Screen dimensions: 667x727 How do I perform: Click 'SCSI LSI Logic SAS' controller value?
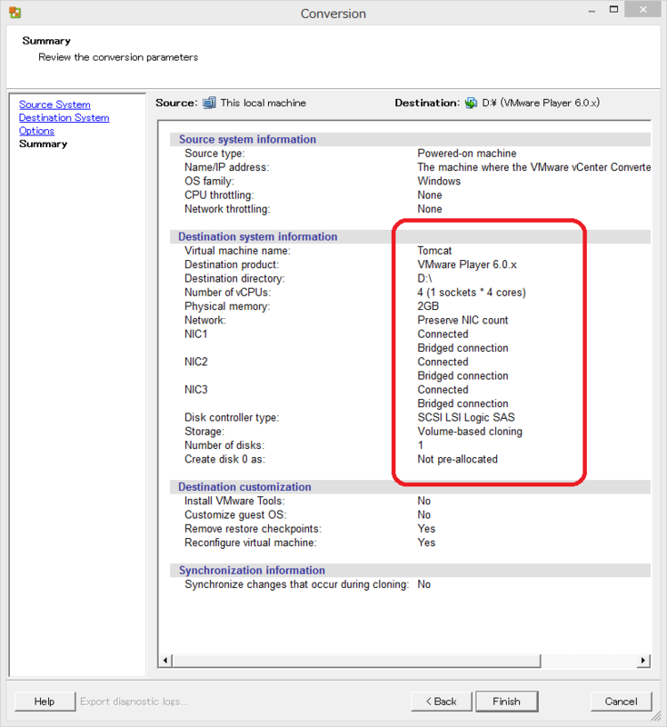point(466,417)
